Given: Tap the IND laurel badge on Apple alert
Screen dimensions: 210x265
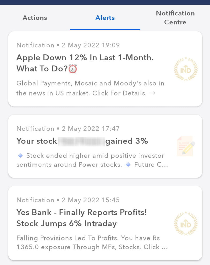Looking at the screenshot, I should (x=186, y=69).
